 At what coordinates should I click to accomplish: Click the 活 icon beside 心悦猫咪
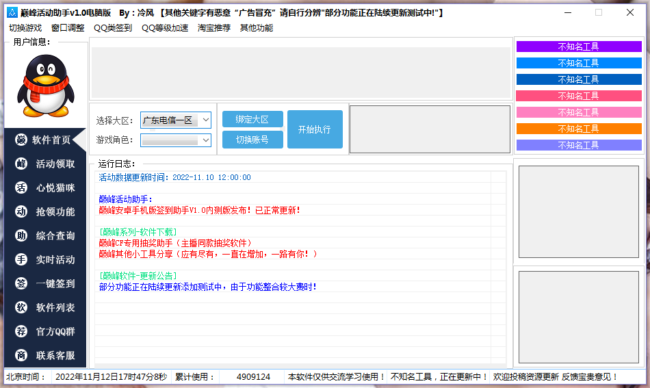point(21,187)
